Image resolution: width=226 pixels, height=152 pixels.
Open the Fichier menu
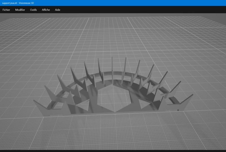6,10
